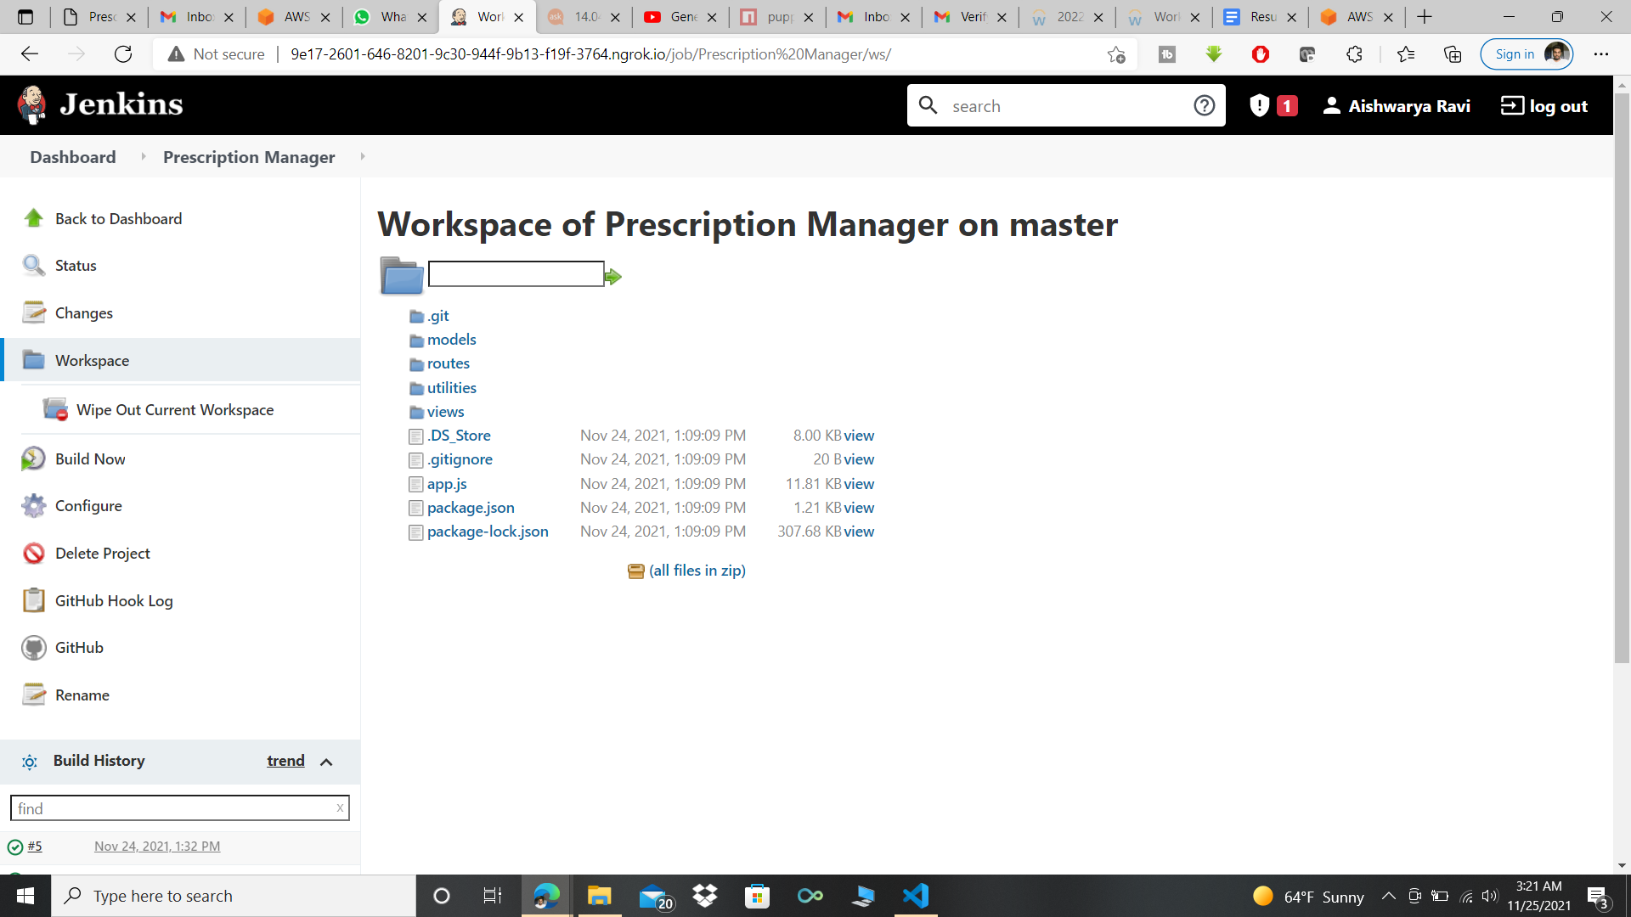
Task: Open Visual Studio Code from the taskbar
Action: (x=916, y=896)
